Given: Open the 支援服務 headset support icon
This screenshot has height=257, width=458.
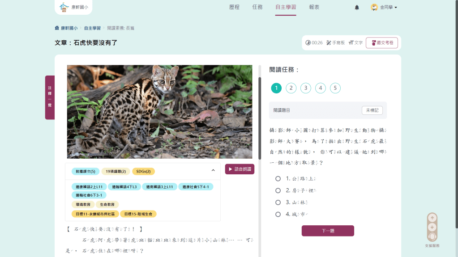Looking at the screenshot, I should [432, 236].
